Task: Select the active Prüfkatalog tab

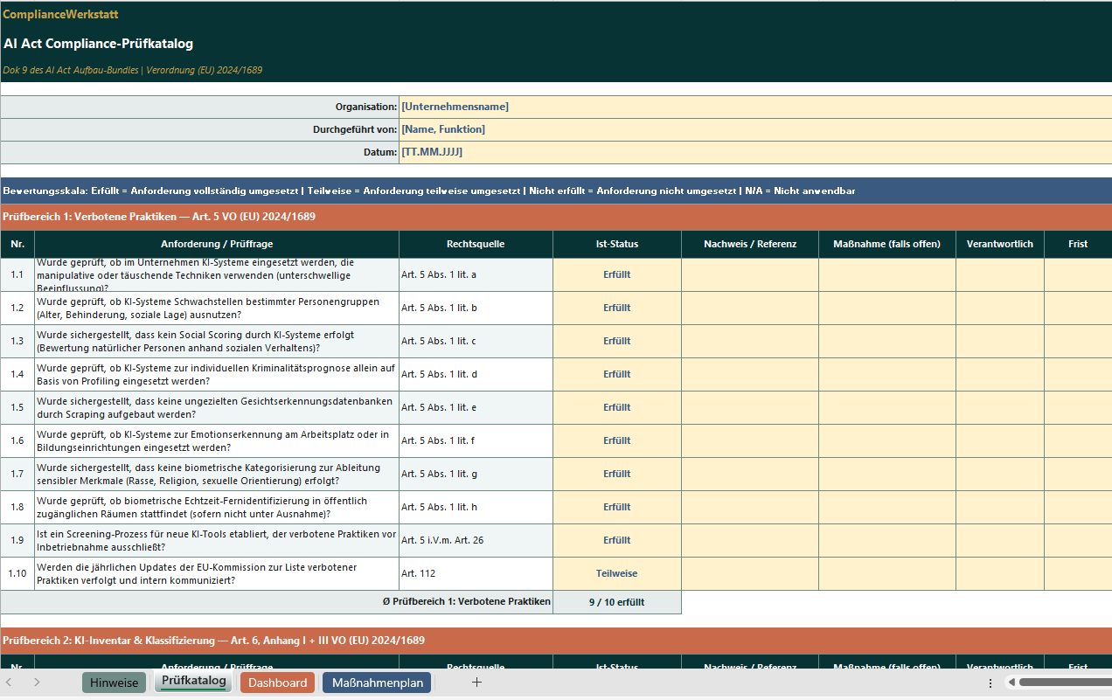Action: [x=193, y=682]
